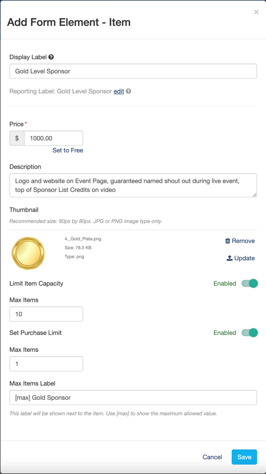Toggle the Limit Item Capacity switch
The width and height of the screenshot is (266, 474).
tap(250, 283)
